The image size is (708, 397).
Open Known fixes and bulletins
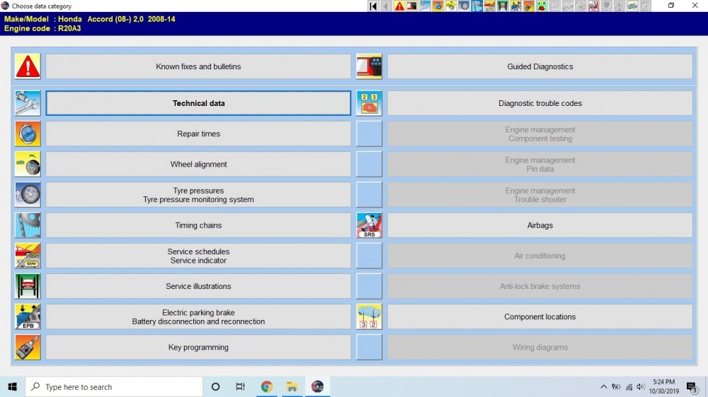tap(198, 66)
